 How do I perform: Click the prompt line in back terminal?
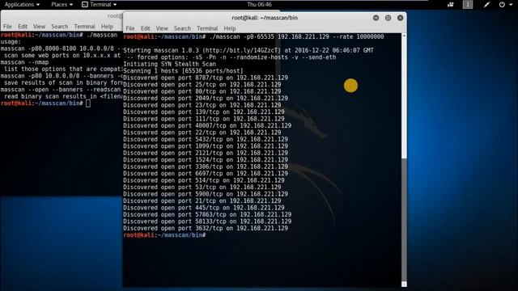click(x=45, y=103)
